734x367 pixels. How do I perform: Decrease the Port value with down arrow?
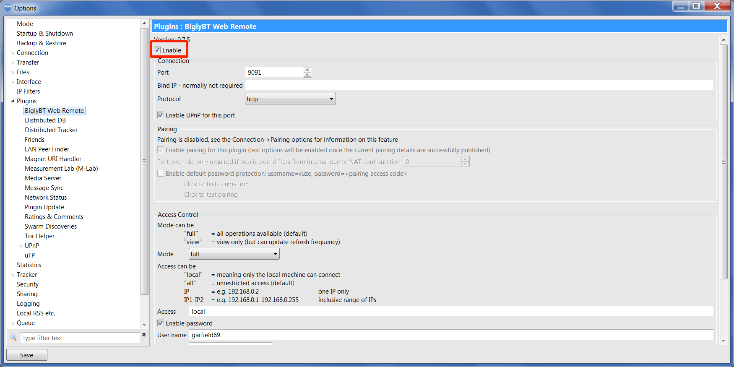pyautogui.click(x=307, y=75)
